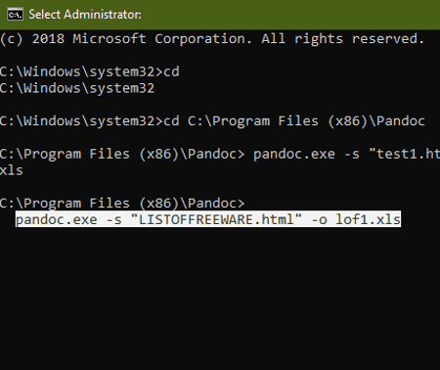Click '2018' in the copyright line

(x=48, y=39)
